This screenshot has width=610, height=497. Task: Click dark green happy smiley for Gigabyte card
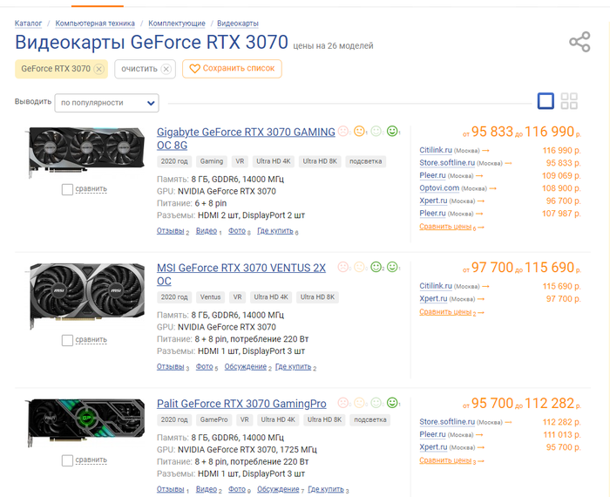coord(392,132)
